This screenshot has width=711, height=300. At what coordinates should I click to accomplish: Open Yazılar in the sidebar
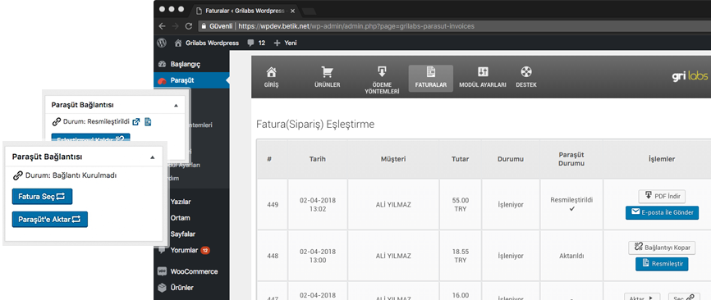tap(181, 202)
